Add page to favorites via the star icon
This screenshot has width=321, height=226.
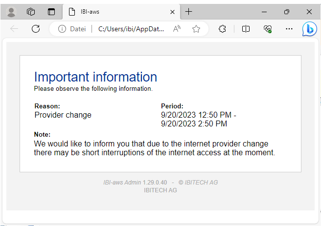[196, 29]
